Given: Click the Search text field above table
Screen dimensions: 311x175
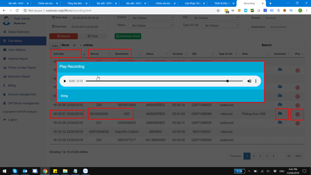Looking at the screenshot, I should tap(289, 45).
